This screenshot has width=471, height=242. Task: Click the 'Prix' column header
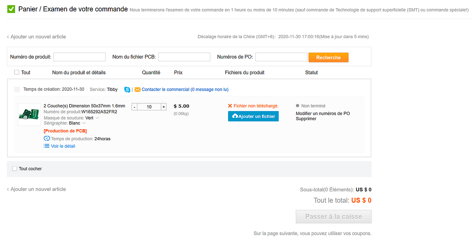pyautogui.click(x=178, y=73)
